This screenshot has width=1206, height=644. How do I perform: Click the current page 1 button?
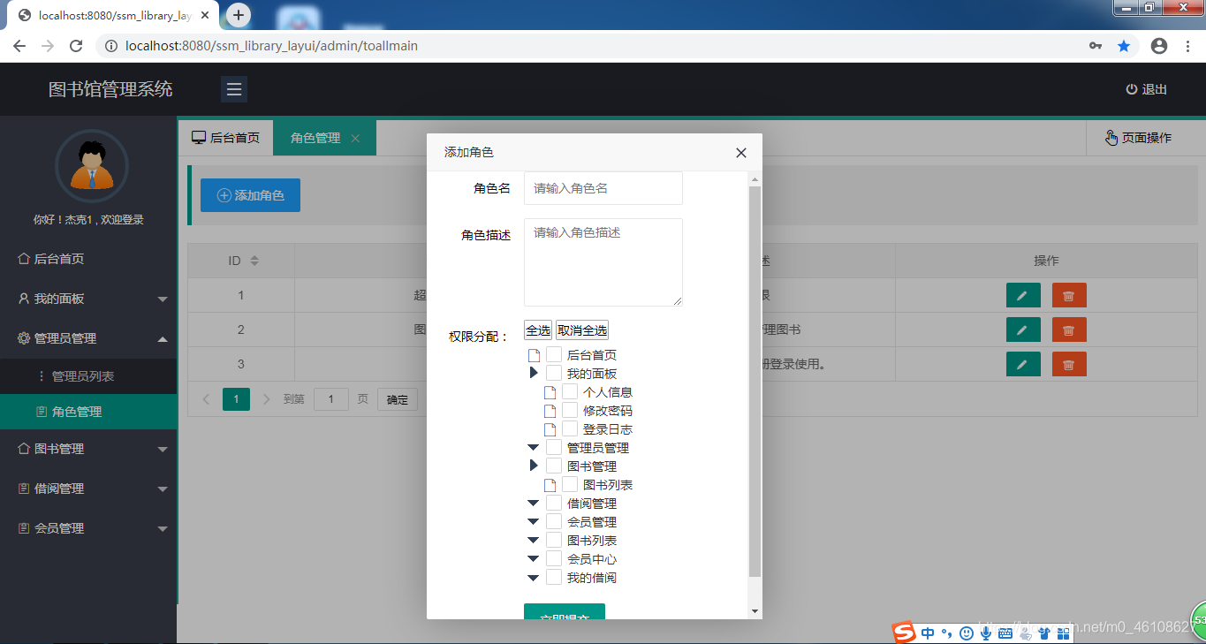236,399
